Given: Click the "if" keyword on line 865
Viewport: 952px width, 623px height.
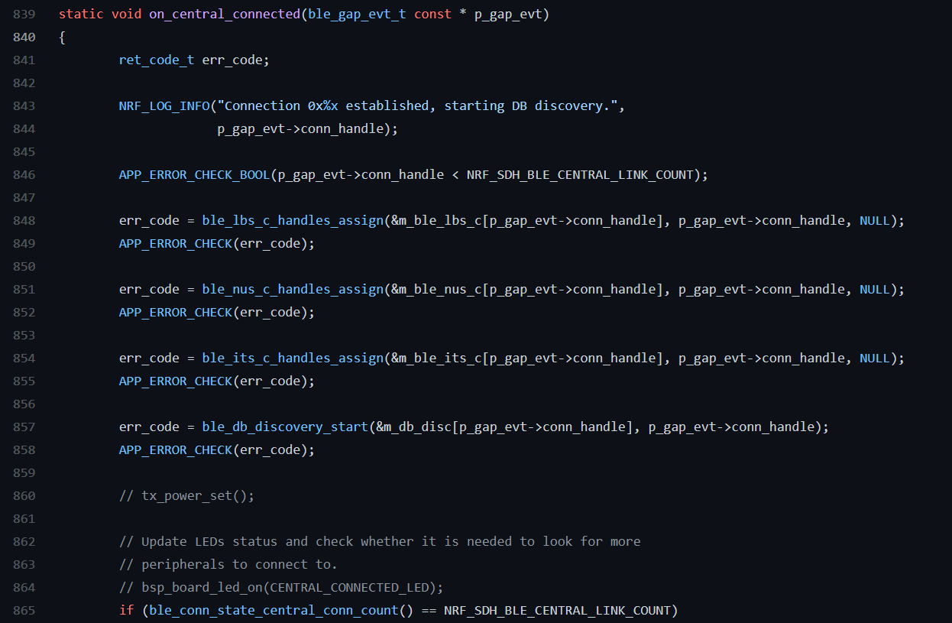Looking at the screenshot, I should tap(126, 611).
